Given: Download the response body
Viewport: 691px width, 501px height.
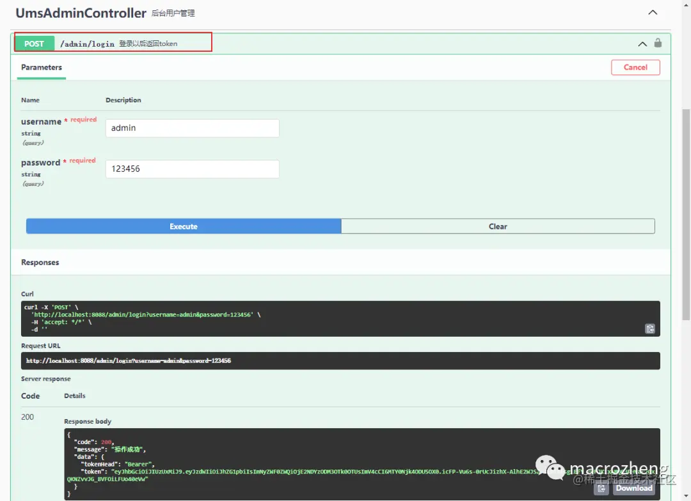Looking at the screenshot, I should click(x=634, y=488).
